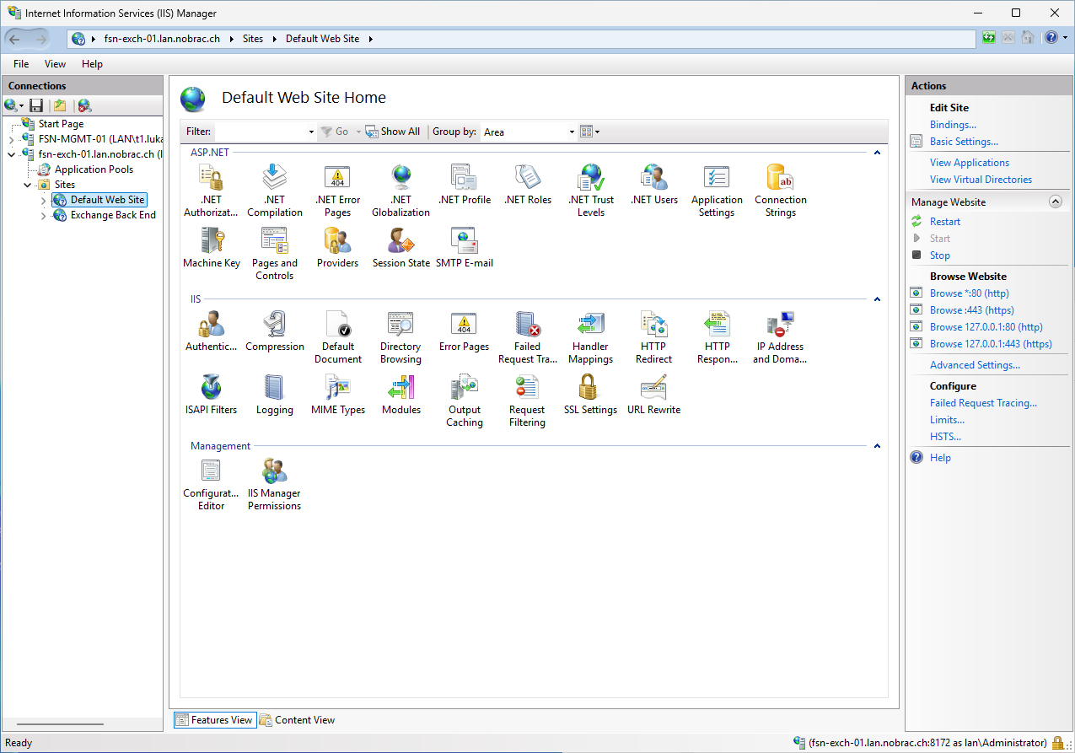Open the ISAPI Filters feature
This screenshot has width=1075, height=753.
(x=212, y=395)
